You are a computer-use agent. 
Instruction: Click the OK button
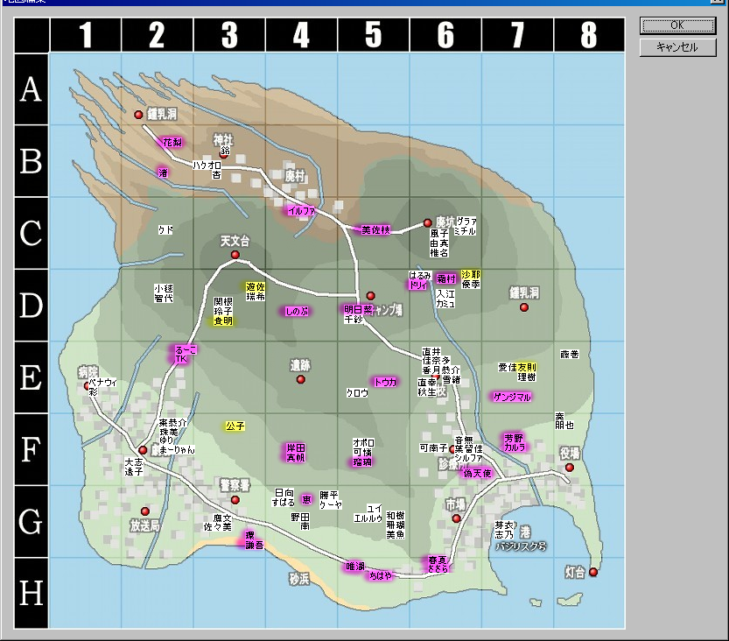pos(677,25)
